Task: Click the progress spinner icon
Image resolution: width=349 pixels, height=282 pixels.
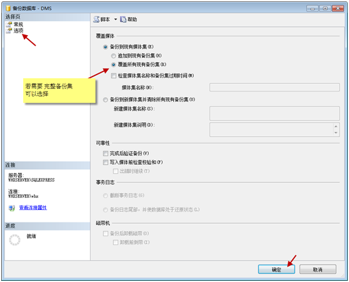Action: click(x=14, y=240)
